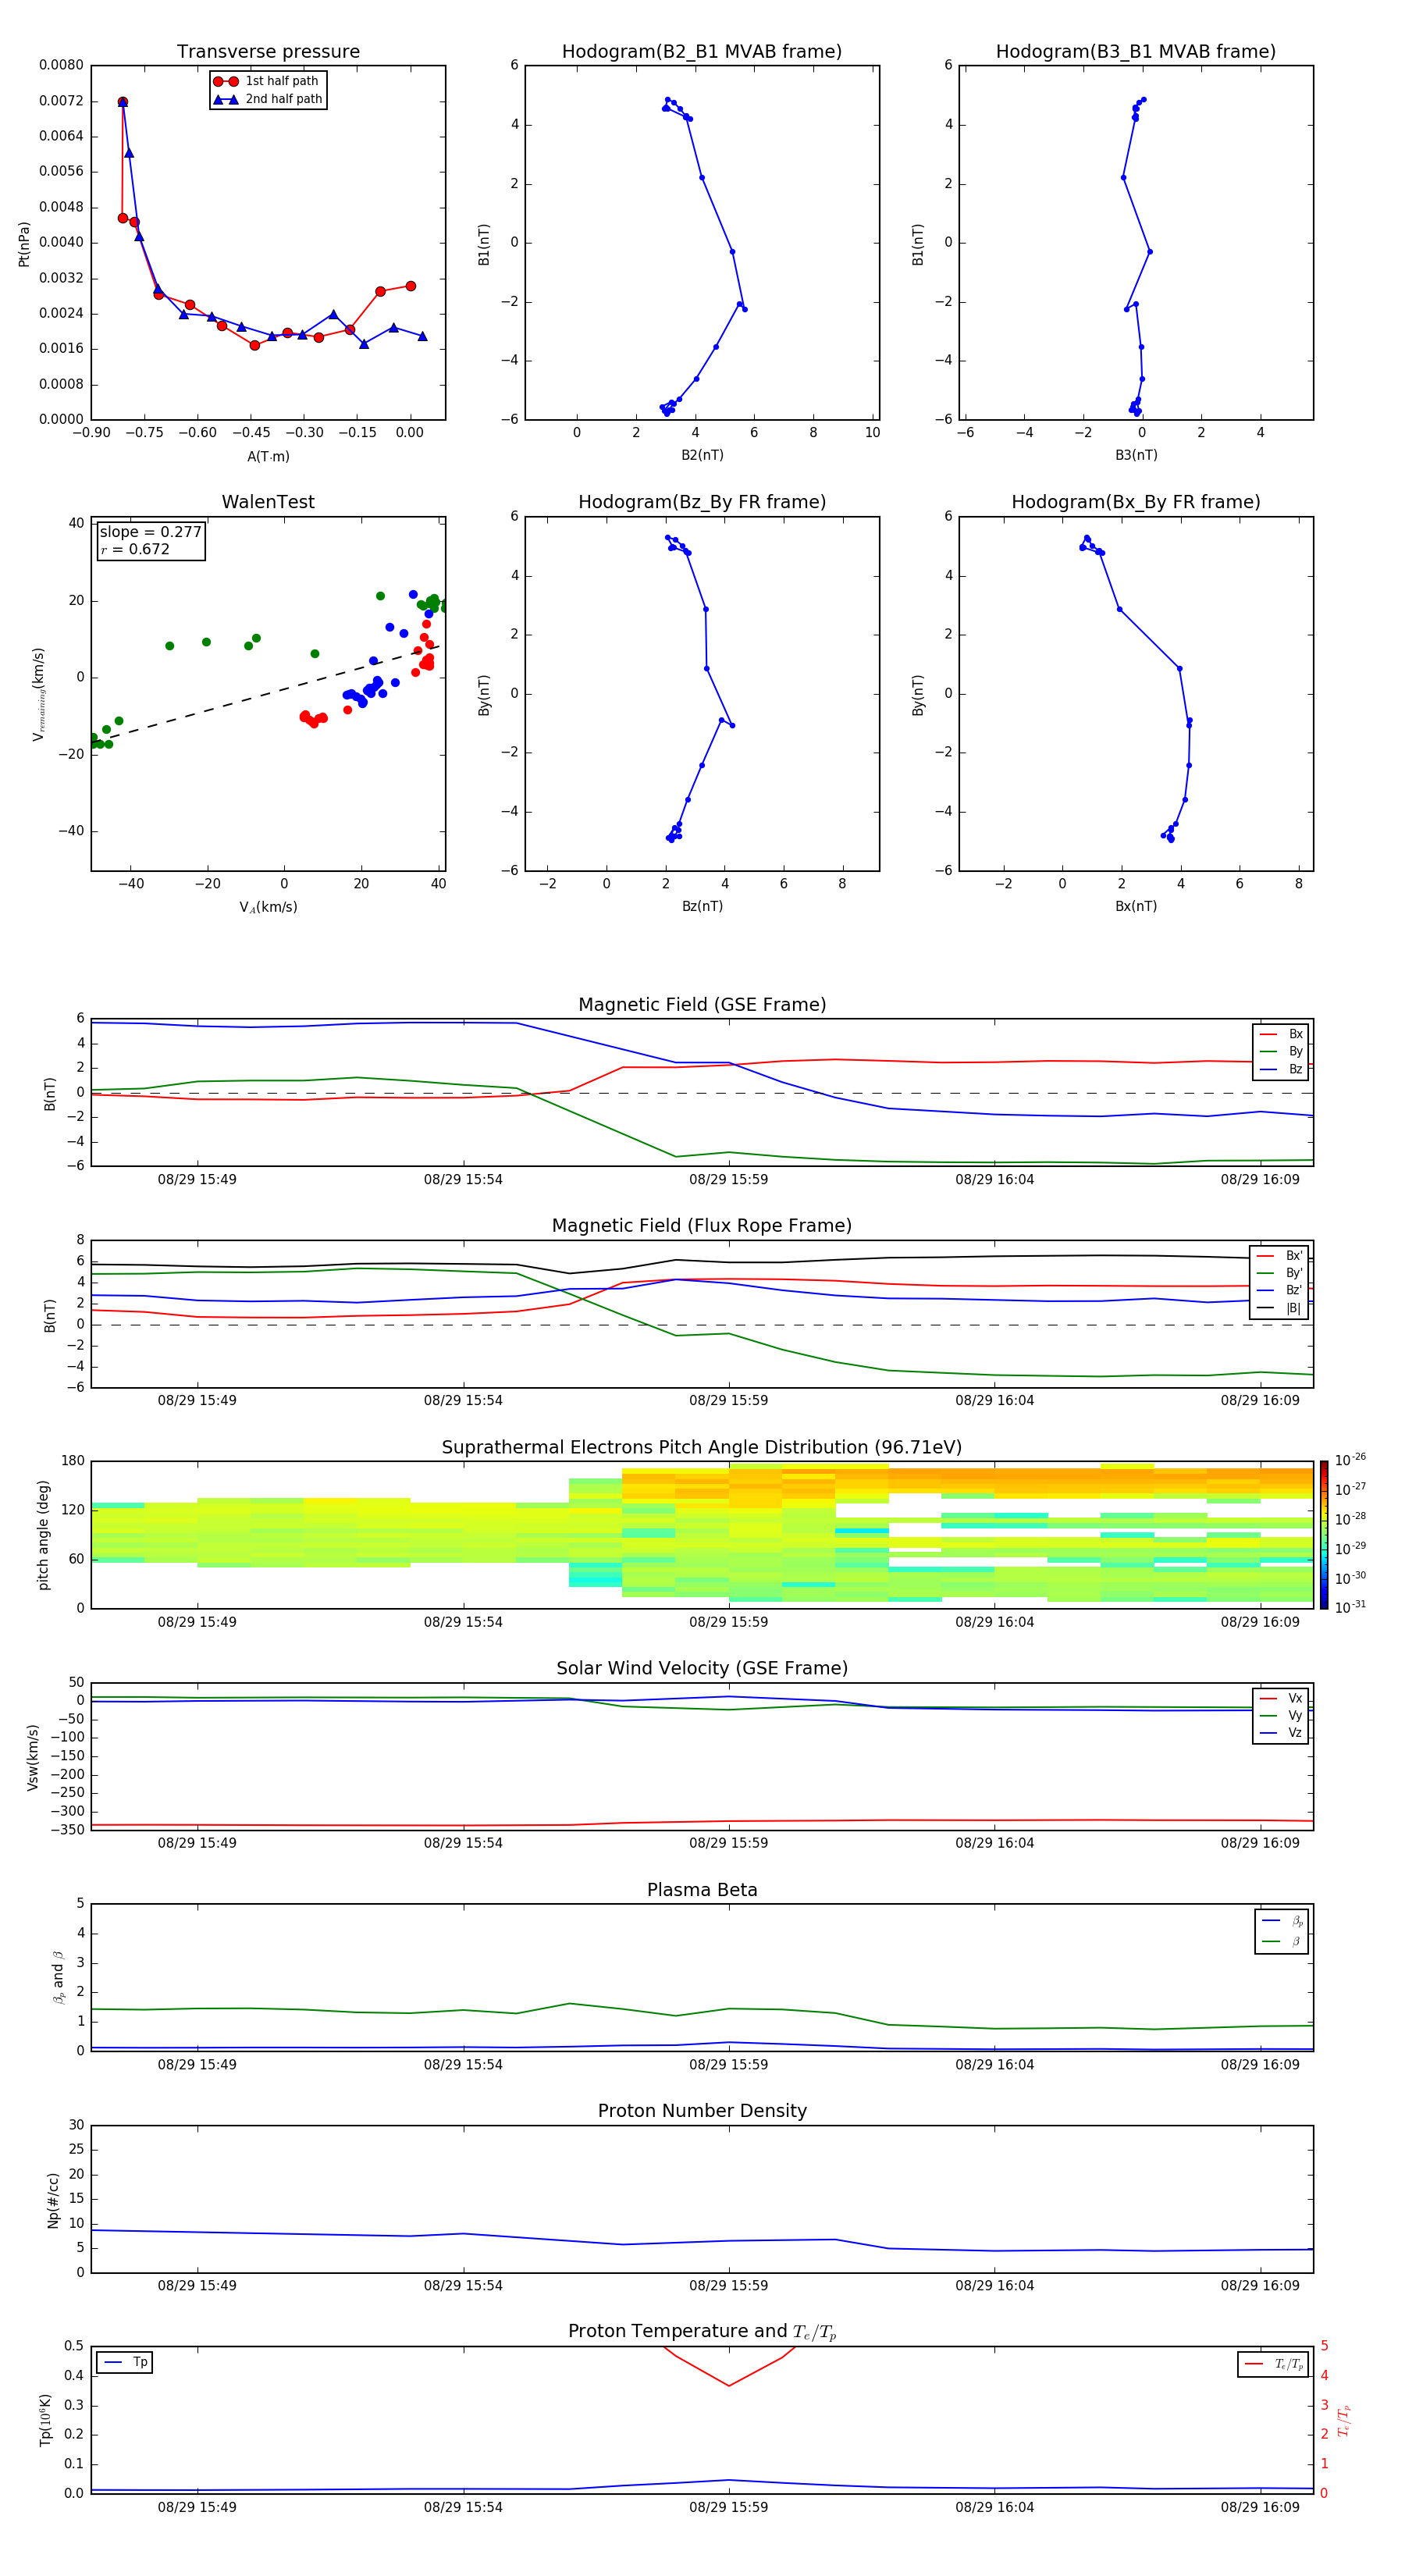Image resolution: width=1405 pixels, height=2576 pixels.
Task: Click the Hodogram(B2_B1 MVAB frame) title
Action: click(702, 52)
